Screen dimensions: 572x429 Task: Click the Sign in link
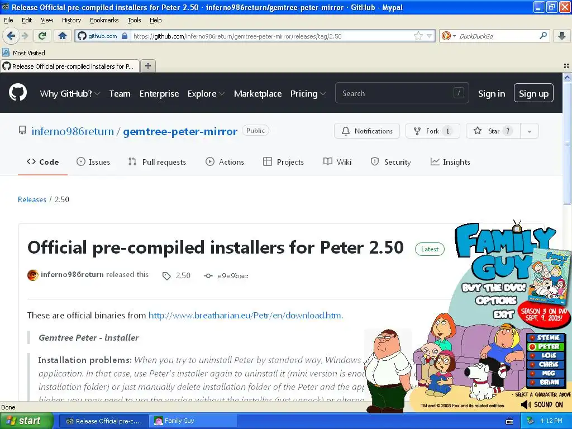coord(492,94)
